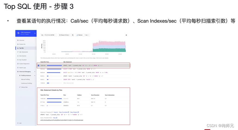Click the green series in CPU Time chart

[x=109, y=50]
